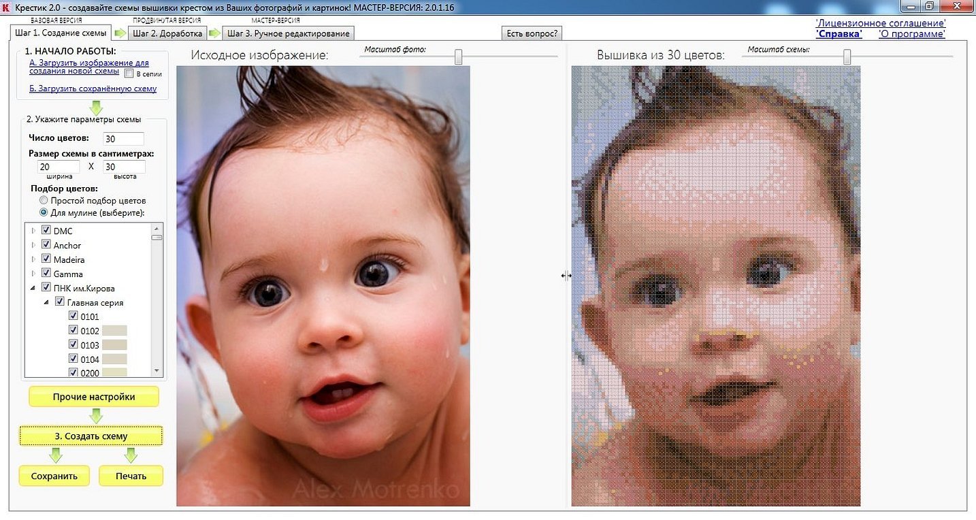Click the color swatch next to 0200
Image resolution: width=976 pixels, height=520 pixels.
click(114, 372)
